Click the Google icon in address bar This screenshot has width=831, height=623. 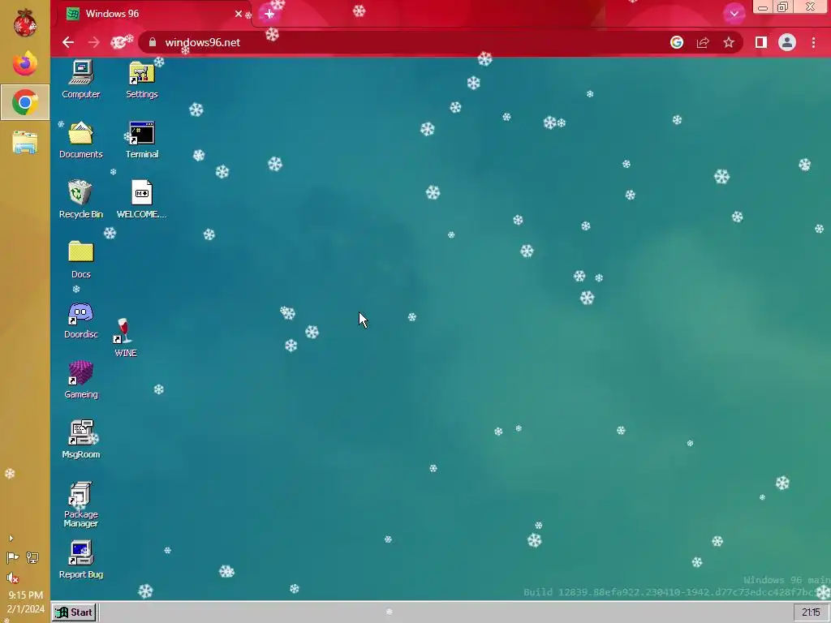pos(677,42)
